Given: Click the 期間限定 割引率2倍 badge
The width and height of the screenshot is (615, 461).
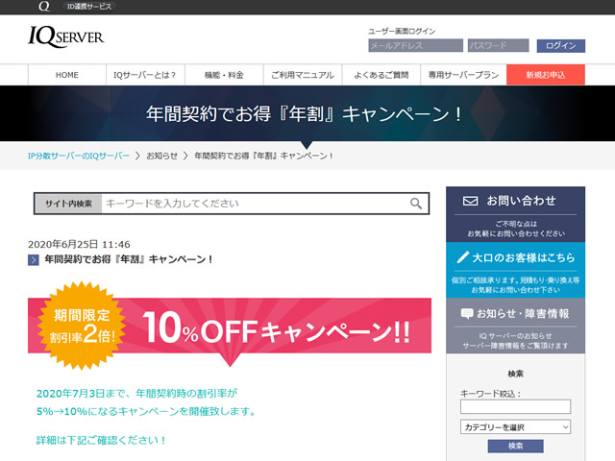Looking at the screenshot, I should [82, 326].
